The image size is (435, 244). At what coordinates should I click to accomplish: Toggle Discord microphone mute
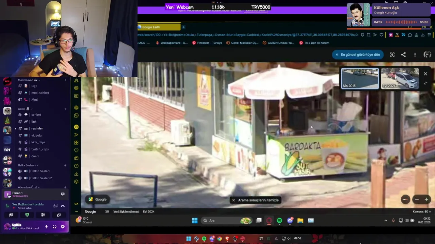(x=46, y=227)
